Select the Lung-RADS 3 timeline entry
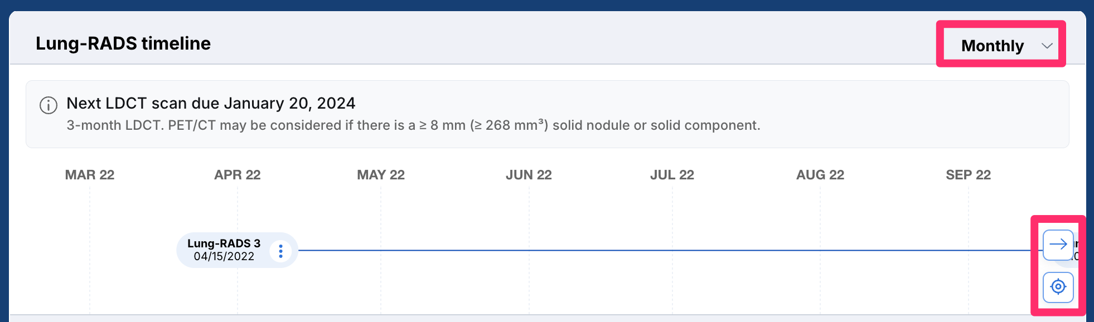1094x322 pixels. (238, 250)
